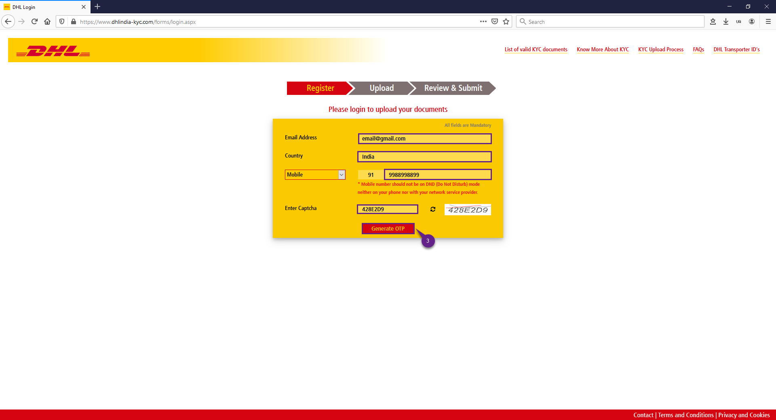Open the Library bookmarks toolbar icon
This screenshot has width=776, height=420.
click(x=713, y=21)
